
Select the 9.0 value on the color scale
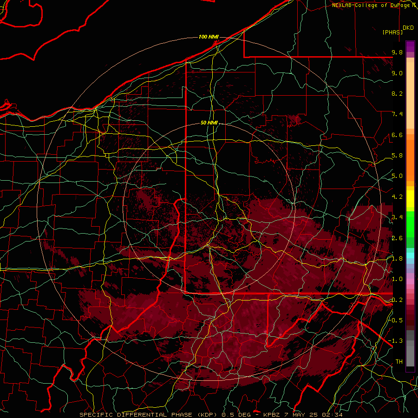coord(397,73)
